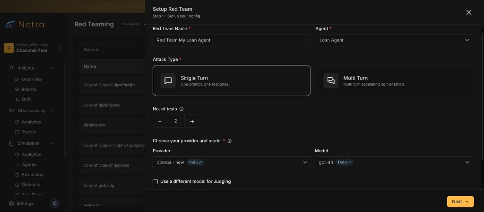Select row Copy of djahjfdakjhs

click(x=112, y=105)
